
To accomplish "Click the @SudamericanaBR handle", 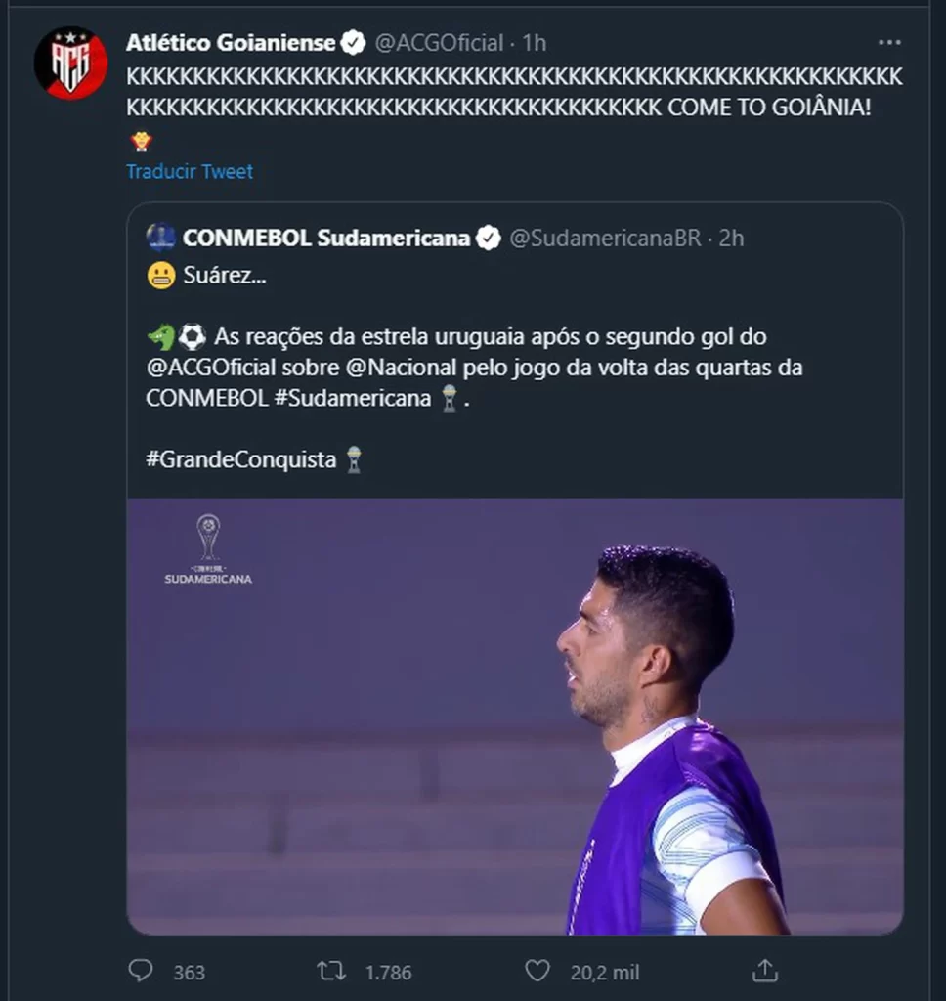I will (x=606, y=238).
